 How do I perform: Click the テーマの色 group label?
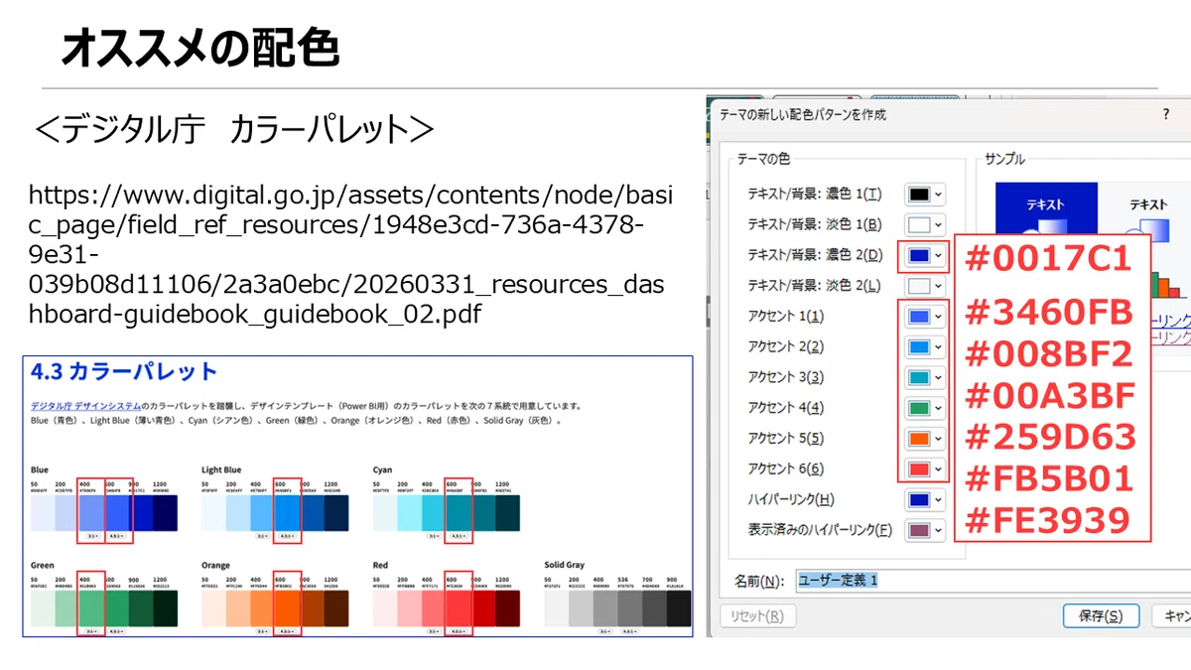(x=764, y=160)
